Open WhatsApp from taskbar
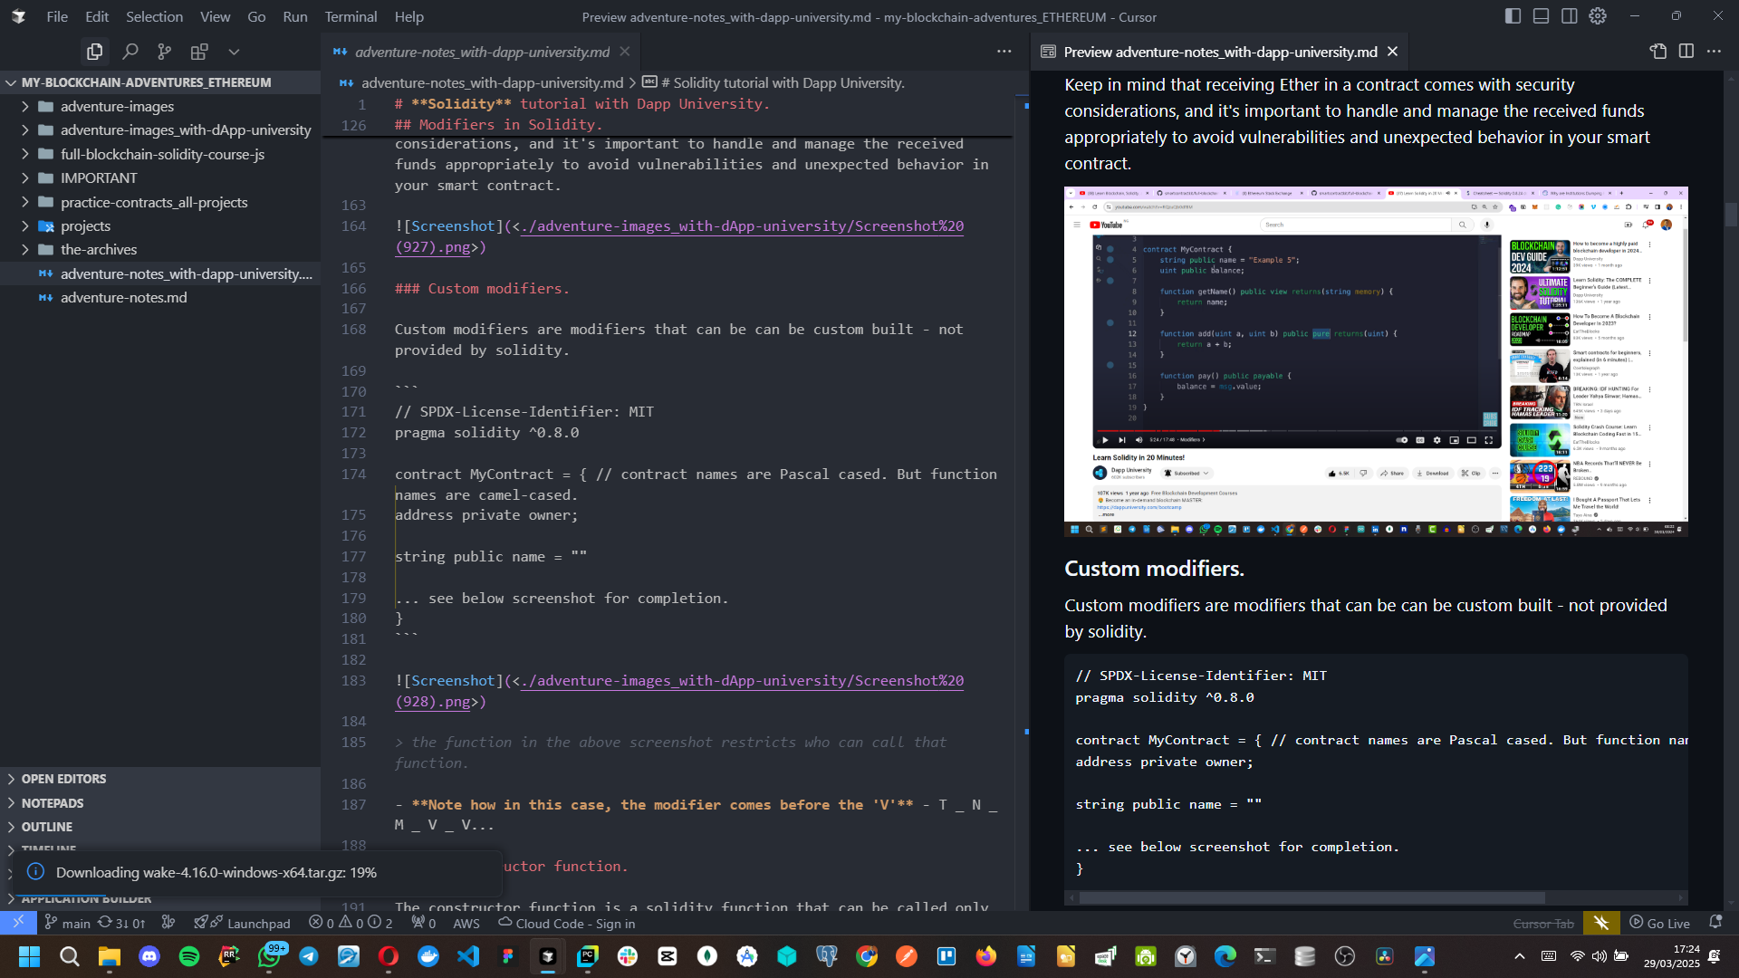Image resolution: width=1739 pixels, height=978 pixels. (269, 956)
